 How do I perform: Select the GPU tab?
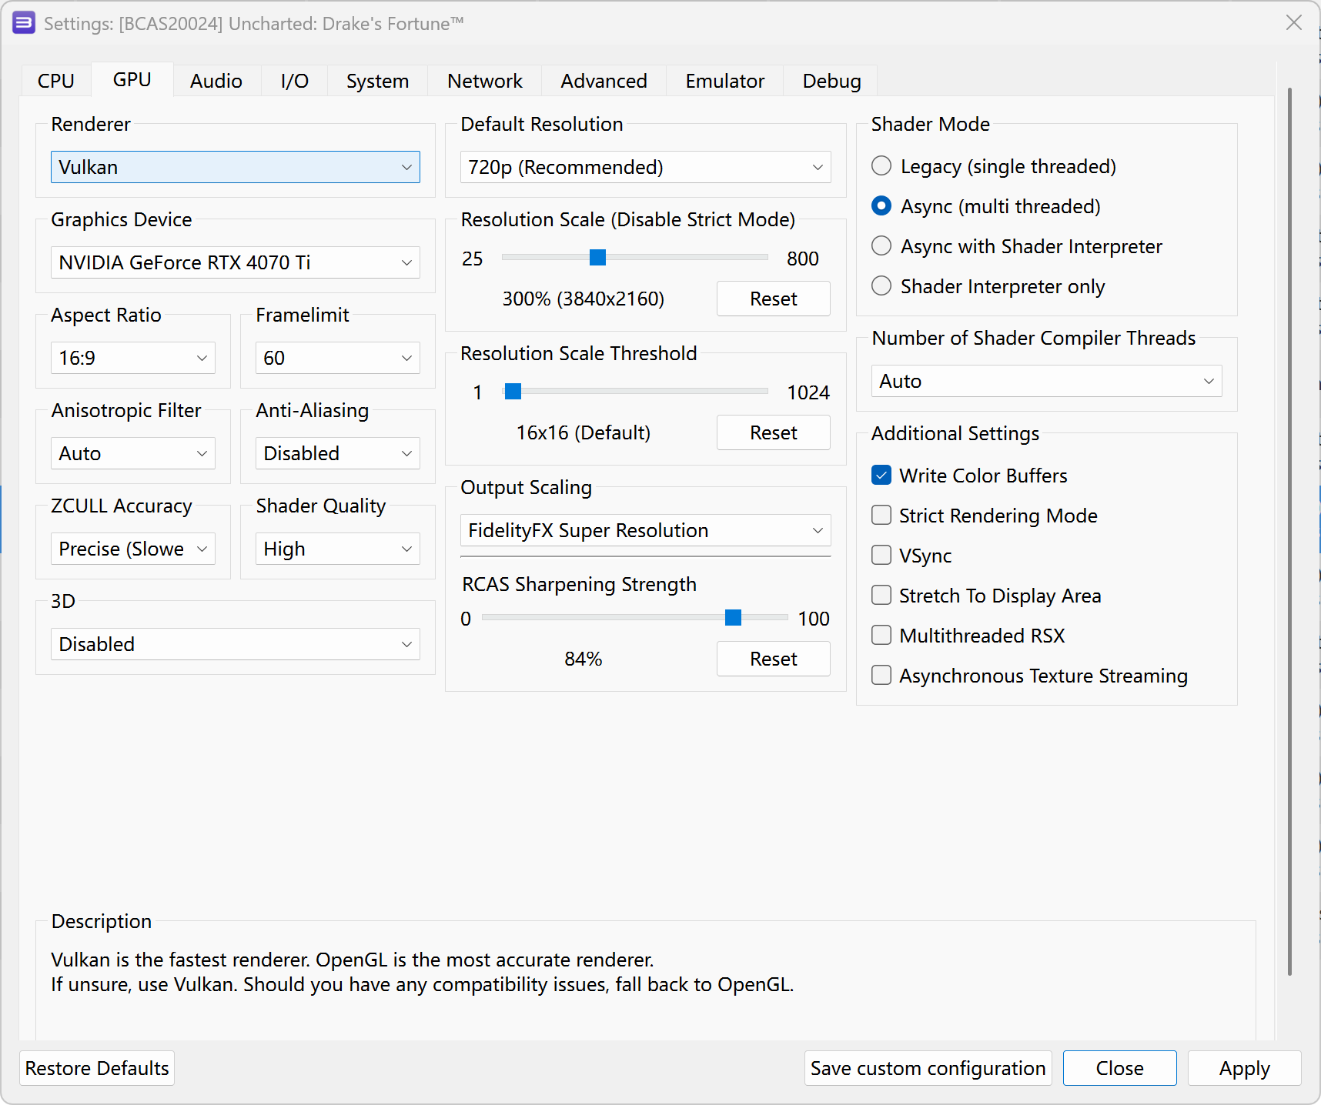click(x=132, y=79)
